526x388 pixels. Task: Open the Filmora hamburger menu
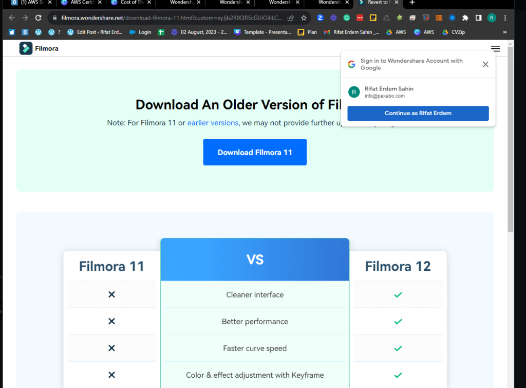click(x=496, y=48)
